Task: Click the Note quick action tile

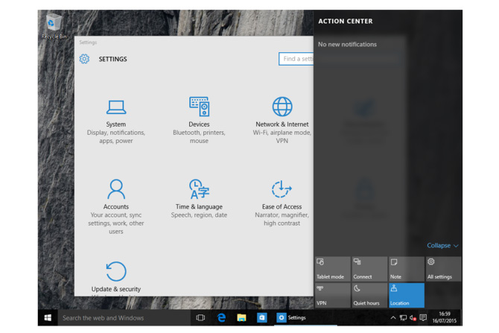Action: [407, 269]
